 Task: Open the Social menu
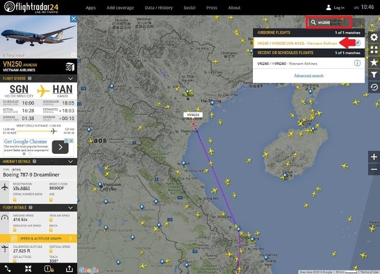pyautogui.click(x=189, y=8)
